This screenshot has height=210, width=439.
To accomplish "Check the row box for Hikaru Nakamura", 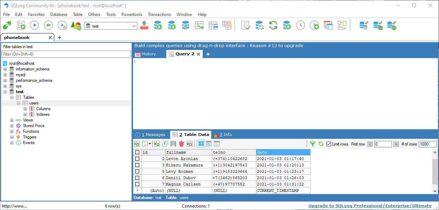I will click(x=137, y=165).
